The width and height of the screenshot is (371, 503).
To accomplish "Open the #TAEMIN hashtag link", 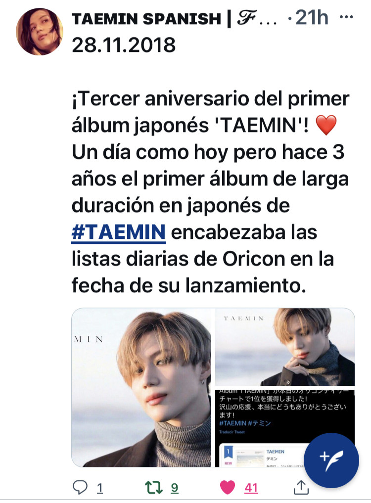I will (x=118, y=232).
